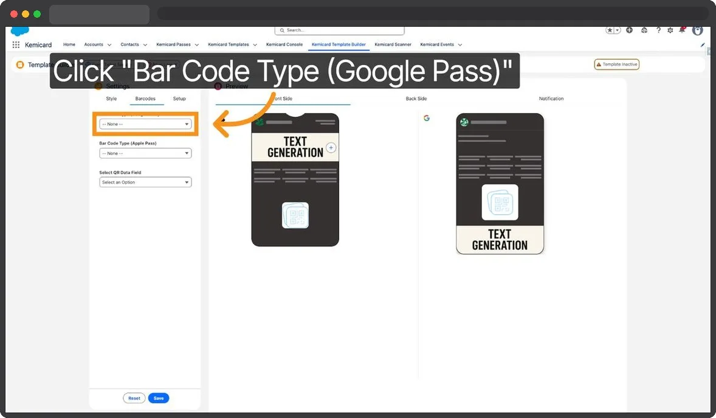Click the Kemicard app name

point(38,45)
